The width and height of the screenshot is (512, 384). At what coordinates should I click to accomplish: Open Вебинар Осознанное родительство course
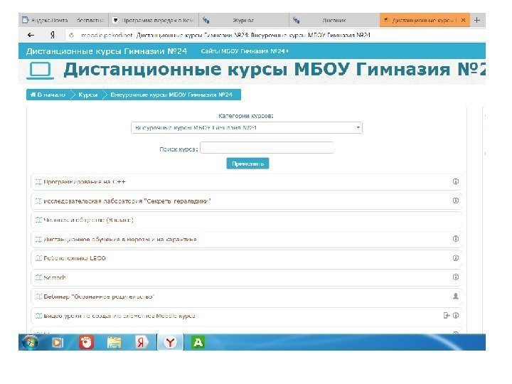(99, 297)
